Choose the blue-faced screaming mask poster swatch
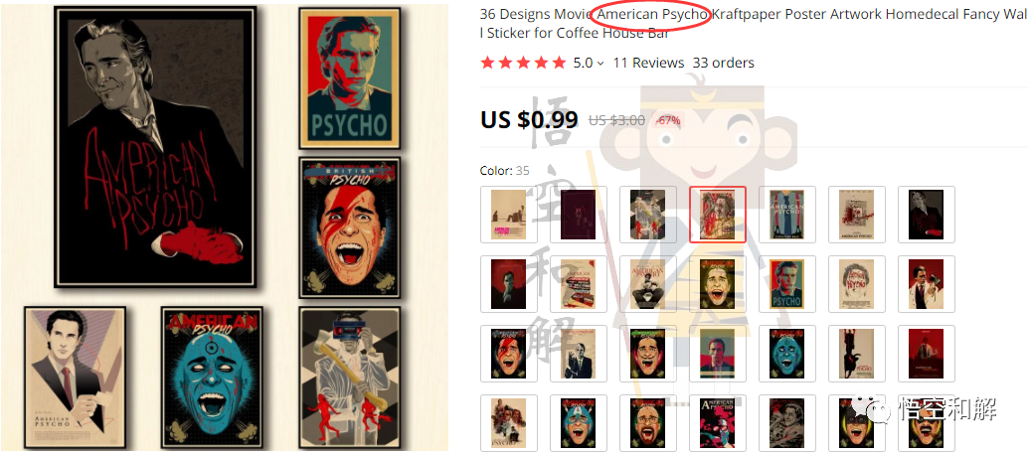Image resolution: width=1030 pixels, height=454 pixels. (x=787, y=354)
